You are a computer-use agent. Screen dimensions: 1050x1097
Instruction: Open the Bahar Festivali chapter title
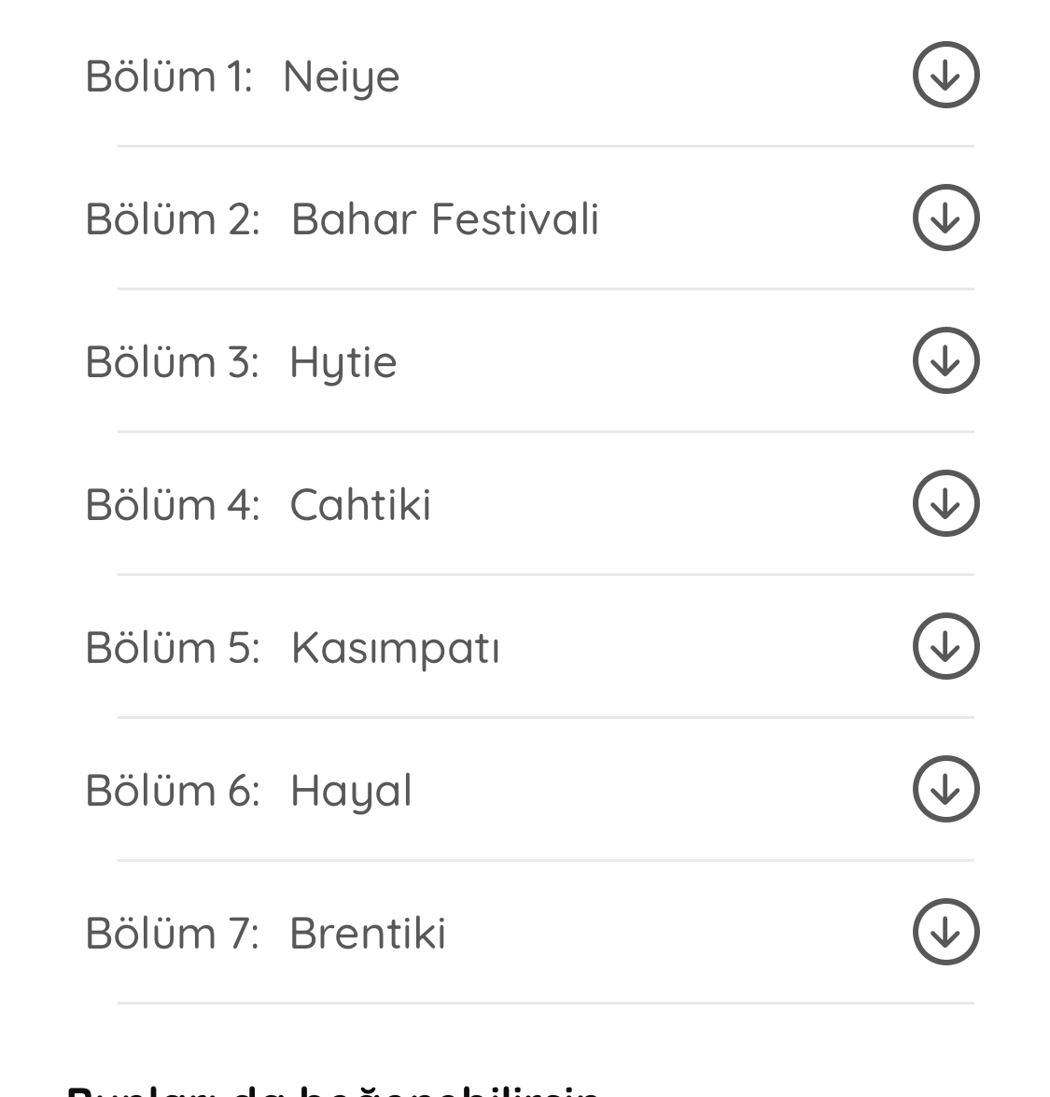(x=445, y=219)
